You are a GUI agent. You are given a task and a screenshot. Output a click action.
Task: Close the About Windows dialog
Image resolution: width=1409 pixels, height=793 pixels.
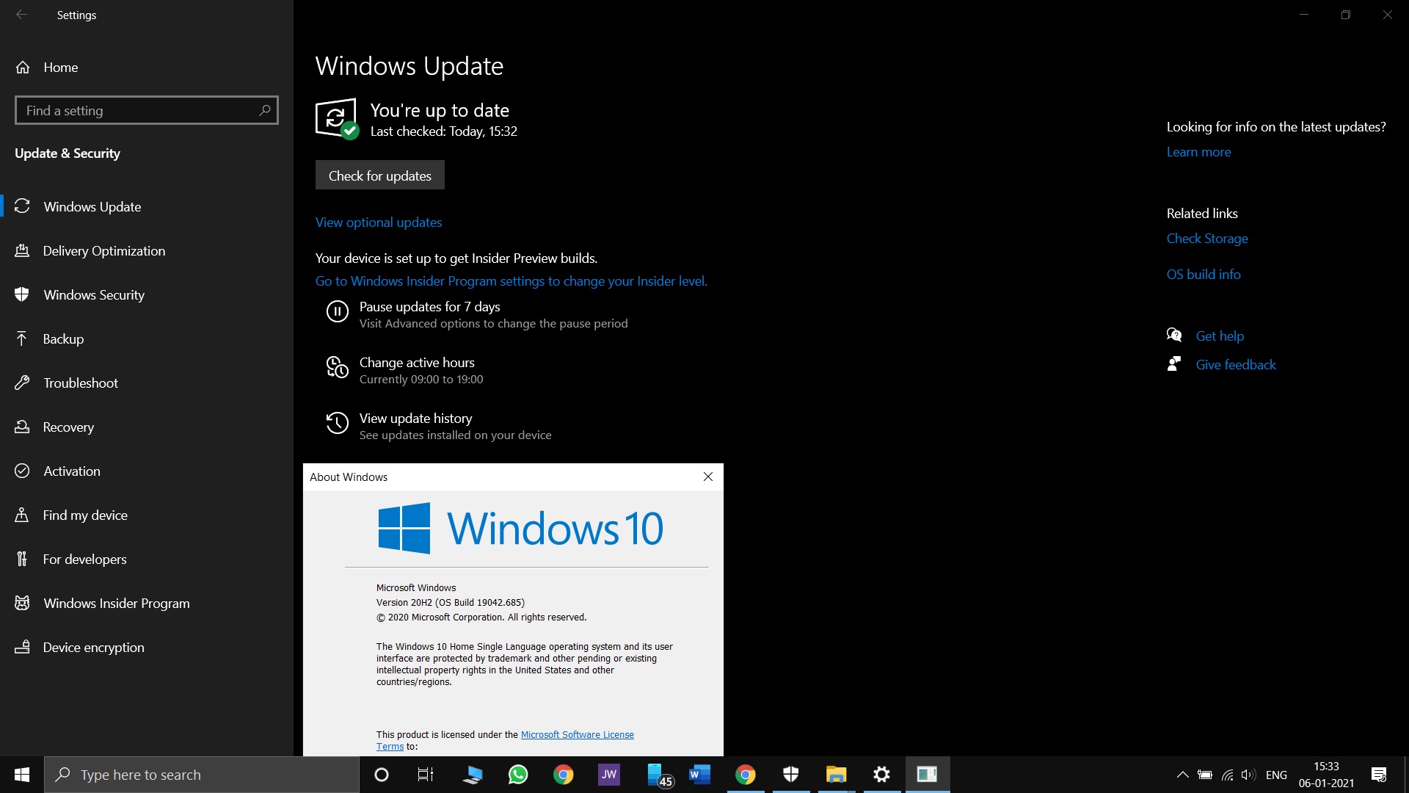(x=708, y=477)
